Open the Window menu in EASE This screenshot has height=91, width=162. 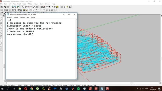coord(48,4)
